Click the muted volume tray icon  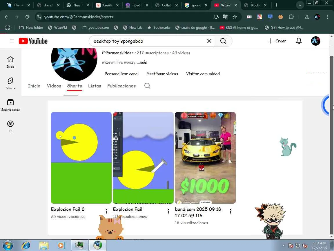(x=305, y=246)
